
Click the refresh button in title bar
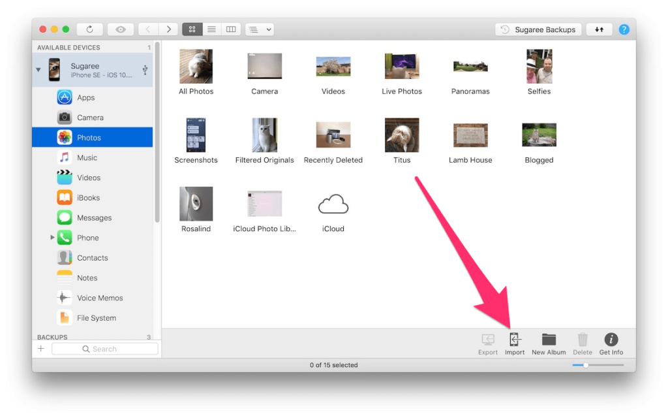click(89, 29)
